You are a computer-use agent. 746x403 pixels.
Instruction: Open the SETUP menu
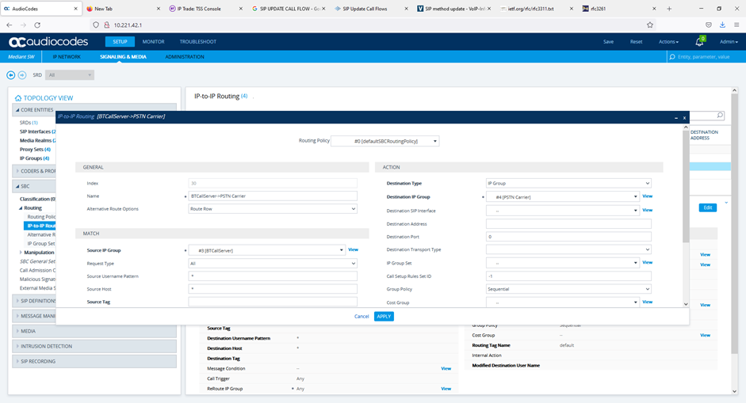point(120,42)
